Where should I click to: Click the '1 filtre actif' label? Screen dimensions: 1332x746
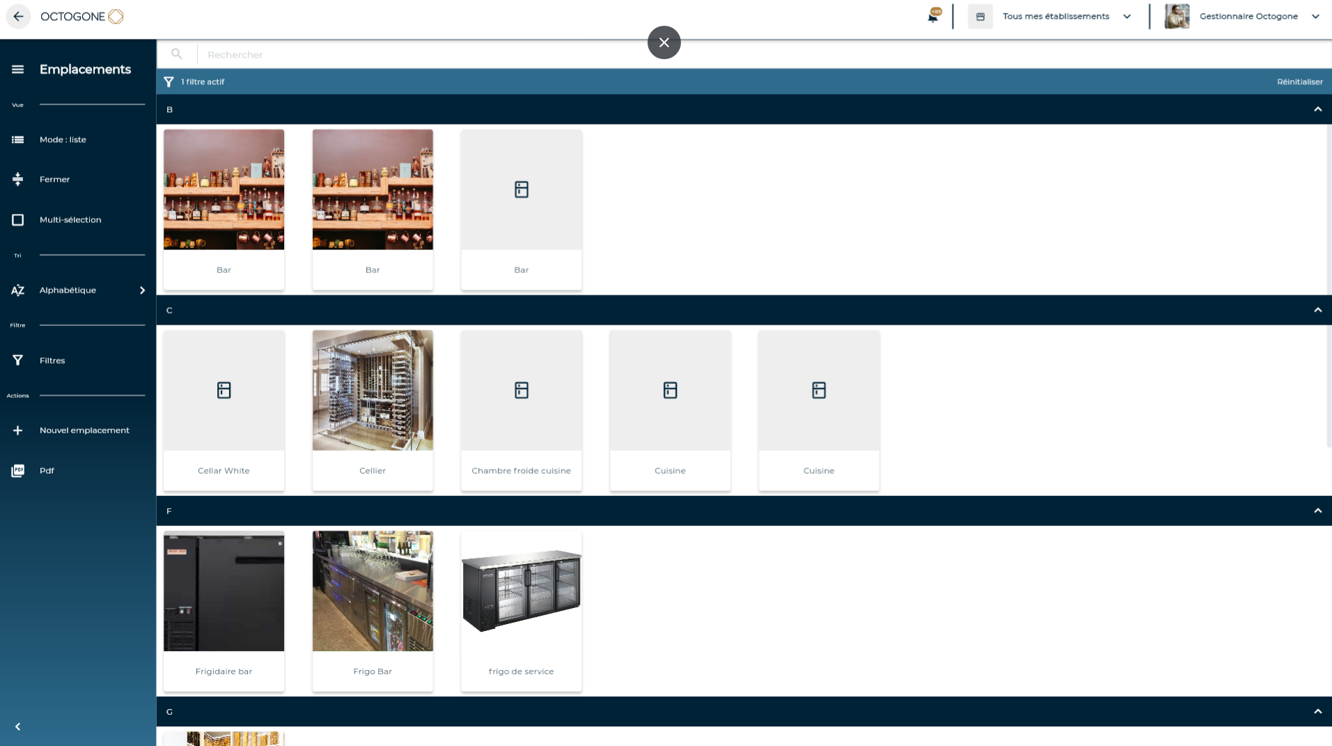click(203, 81)
